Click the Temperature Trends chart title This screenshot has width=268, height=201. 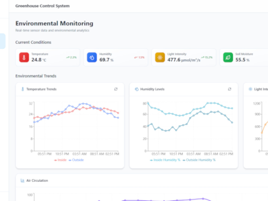click(41, 89)
